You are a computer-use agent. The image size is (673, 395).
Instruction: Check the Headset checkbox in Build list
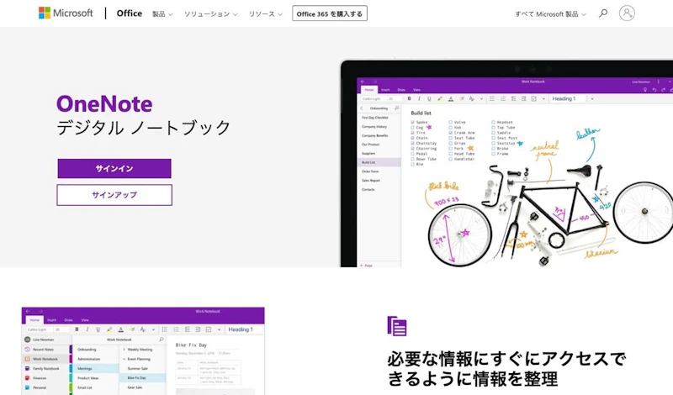point(494,122)
